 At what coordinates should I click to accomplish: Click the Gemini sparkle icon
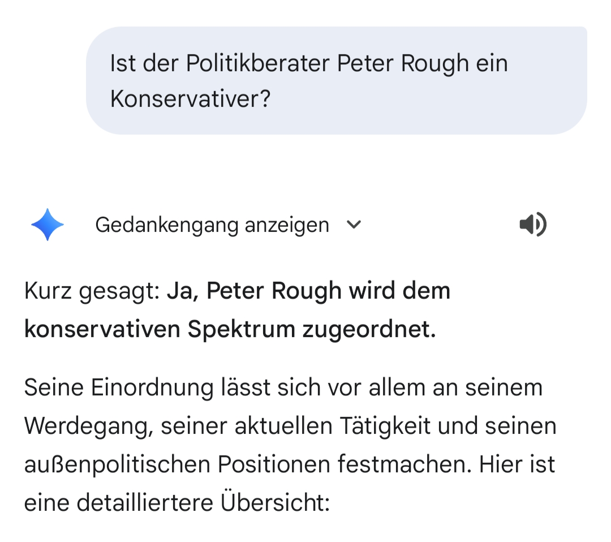tap(48, 225)
